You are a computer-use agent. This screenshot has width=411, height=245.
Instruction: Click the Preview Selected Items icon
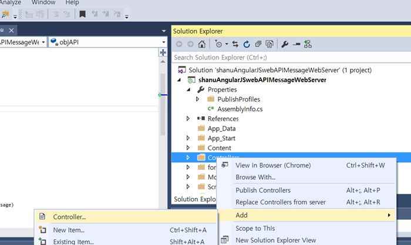point(296,44)
